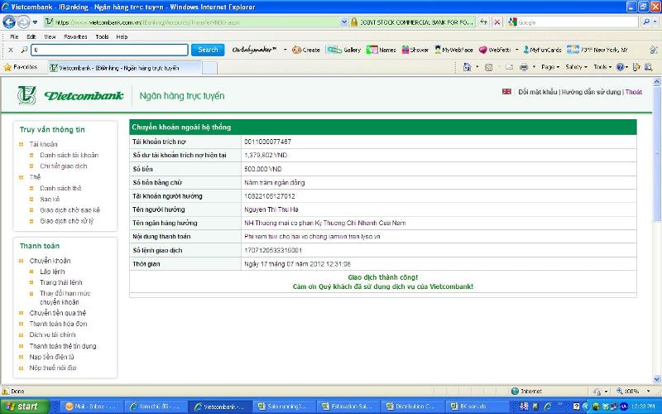This screenshot has width=662, height=414.
Task: Open the address bar URL dropdown
Action: click(x=343, y=22)
